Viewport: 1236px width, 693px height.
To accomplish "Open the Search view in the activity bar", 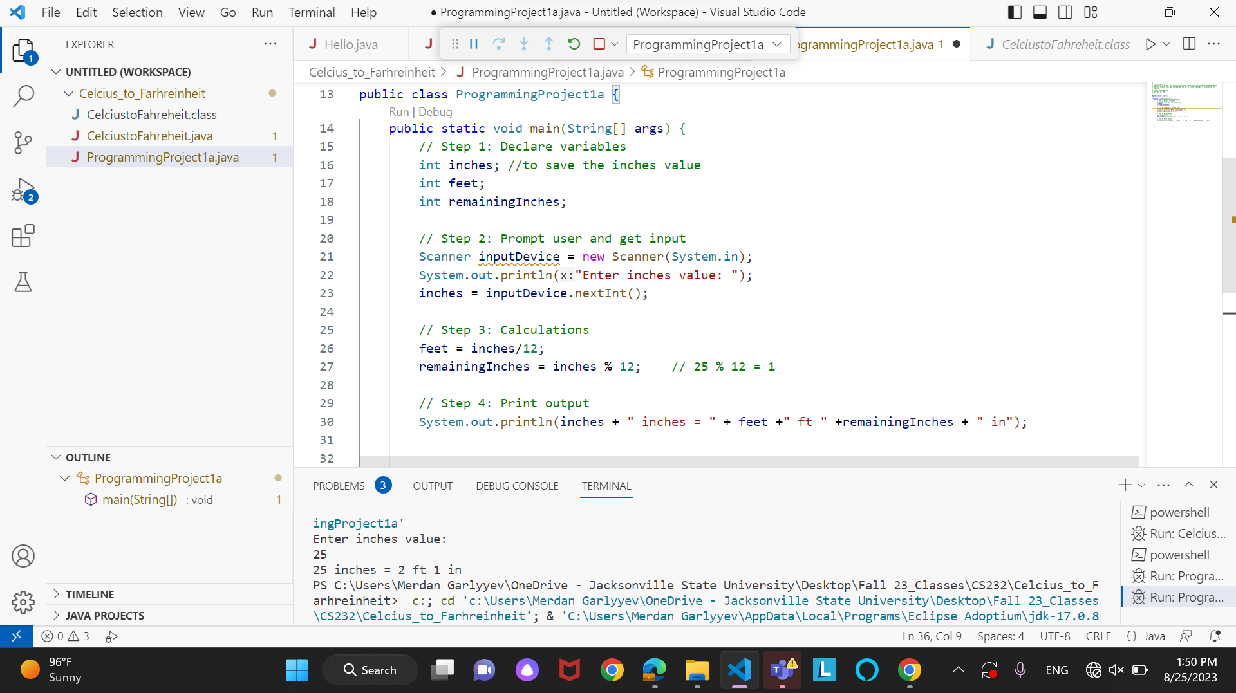I will point(23,95).
